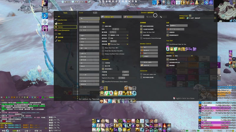Viewport: 236px width, 132px height.
Task: Enable Always Use Real Time in Arenas
Action: pos(103,54)
